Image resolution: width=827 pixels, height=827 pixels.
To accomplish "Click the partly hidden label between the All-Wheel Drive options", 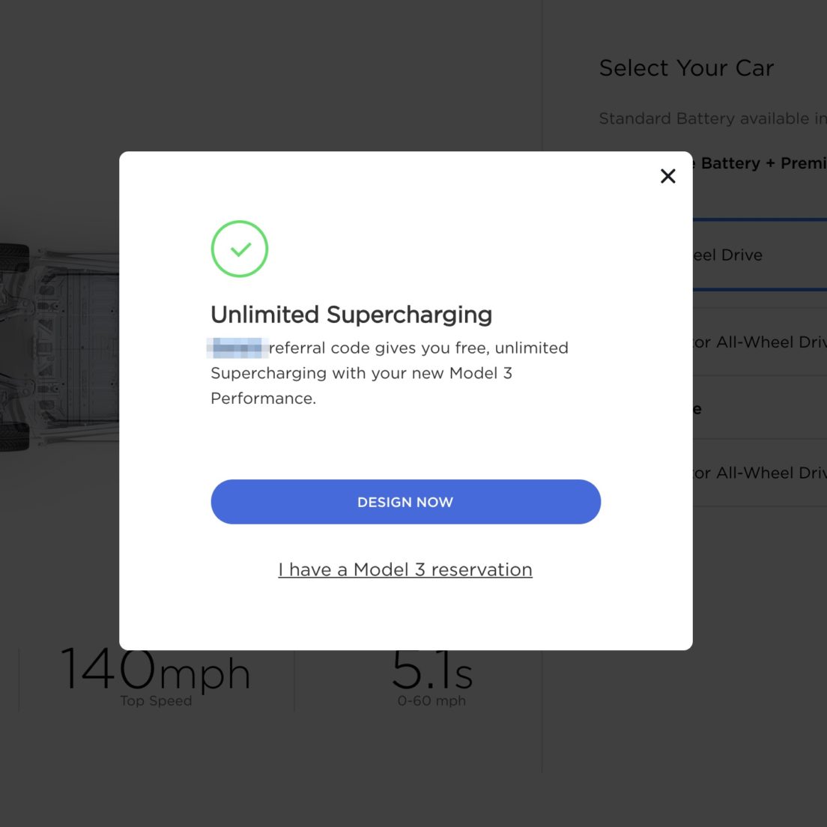I will [697, 409].
